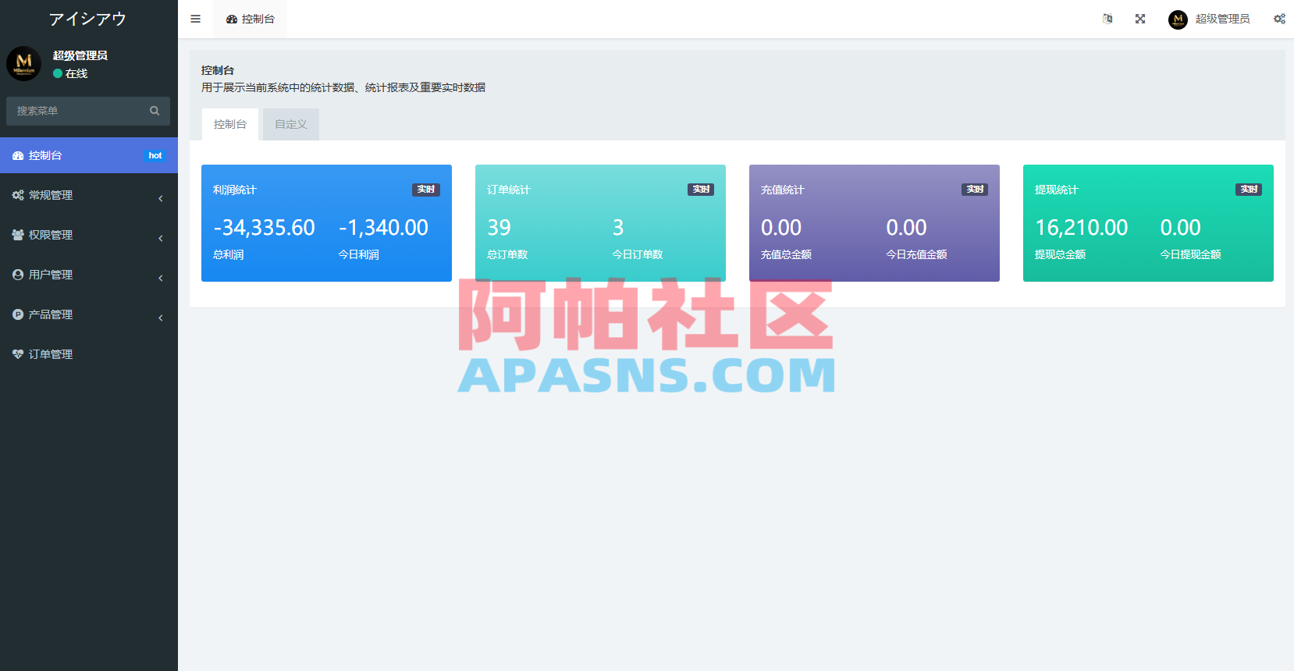Click the user circle icon beside 用户管理
Screen dimensions: 1294x671
pos(18,275)
